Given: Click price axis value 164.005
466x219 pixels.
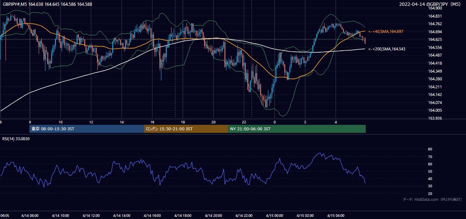Looking at the screenshot, I should tap(435, 110).
